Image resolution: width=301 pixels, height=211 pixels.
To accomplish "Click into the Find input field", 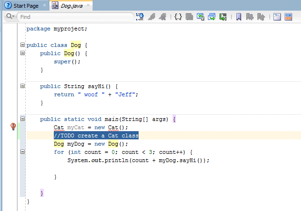I will pos(76,17).
